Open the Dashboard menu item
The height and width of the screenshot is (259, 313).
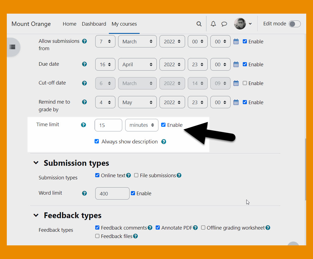(x=94, y=24)
